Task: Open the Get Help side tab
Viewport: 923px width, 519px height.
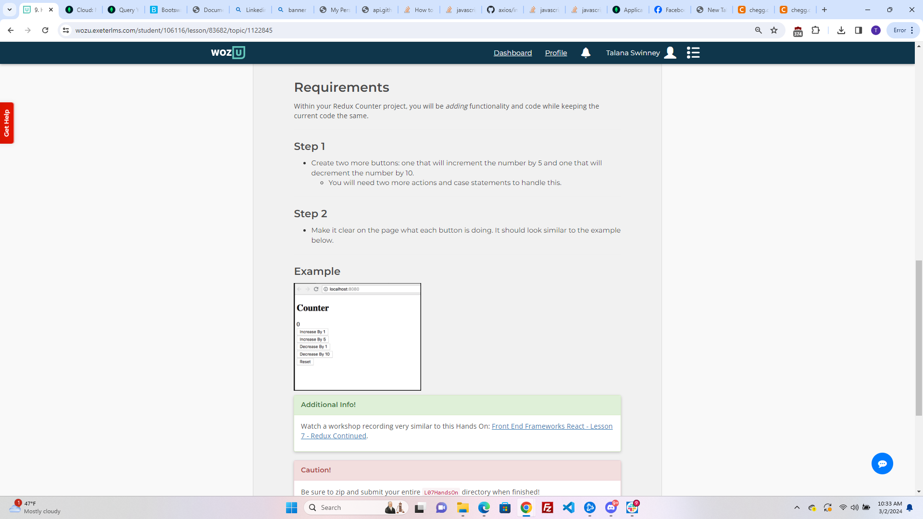Action: point(7,123)
